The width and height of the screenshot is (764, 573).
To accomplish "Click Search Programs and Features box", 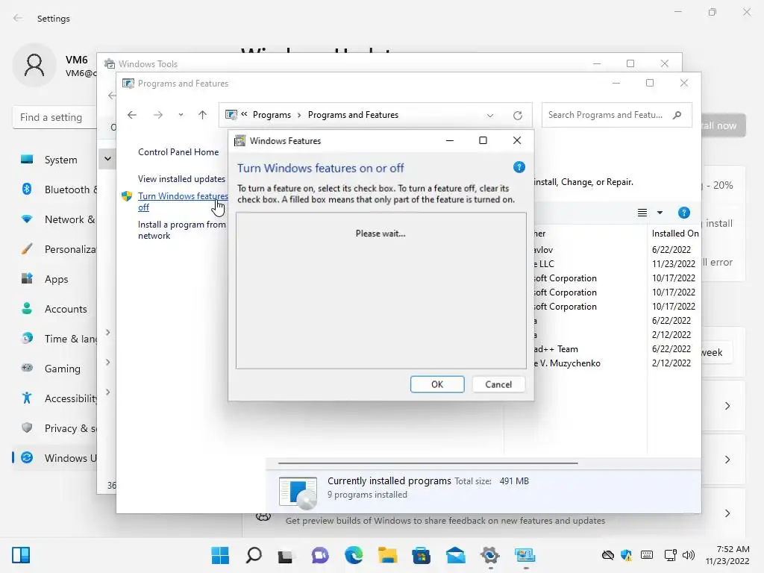I will 616,115.
